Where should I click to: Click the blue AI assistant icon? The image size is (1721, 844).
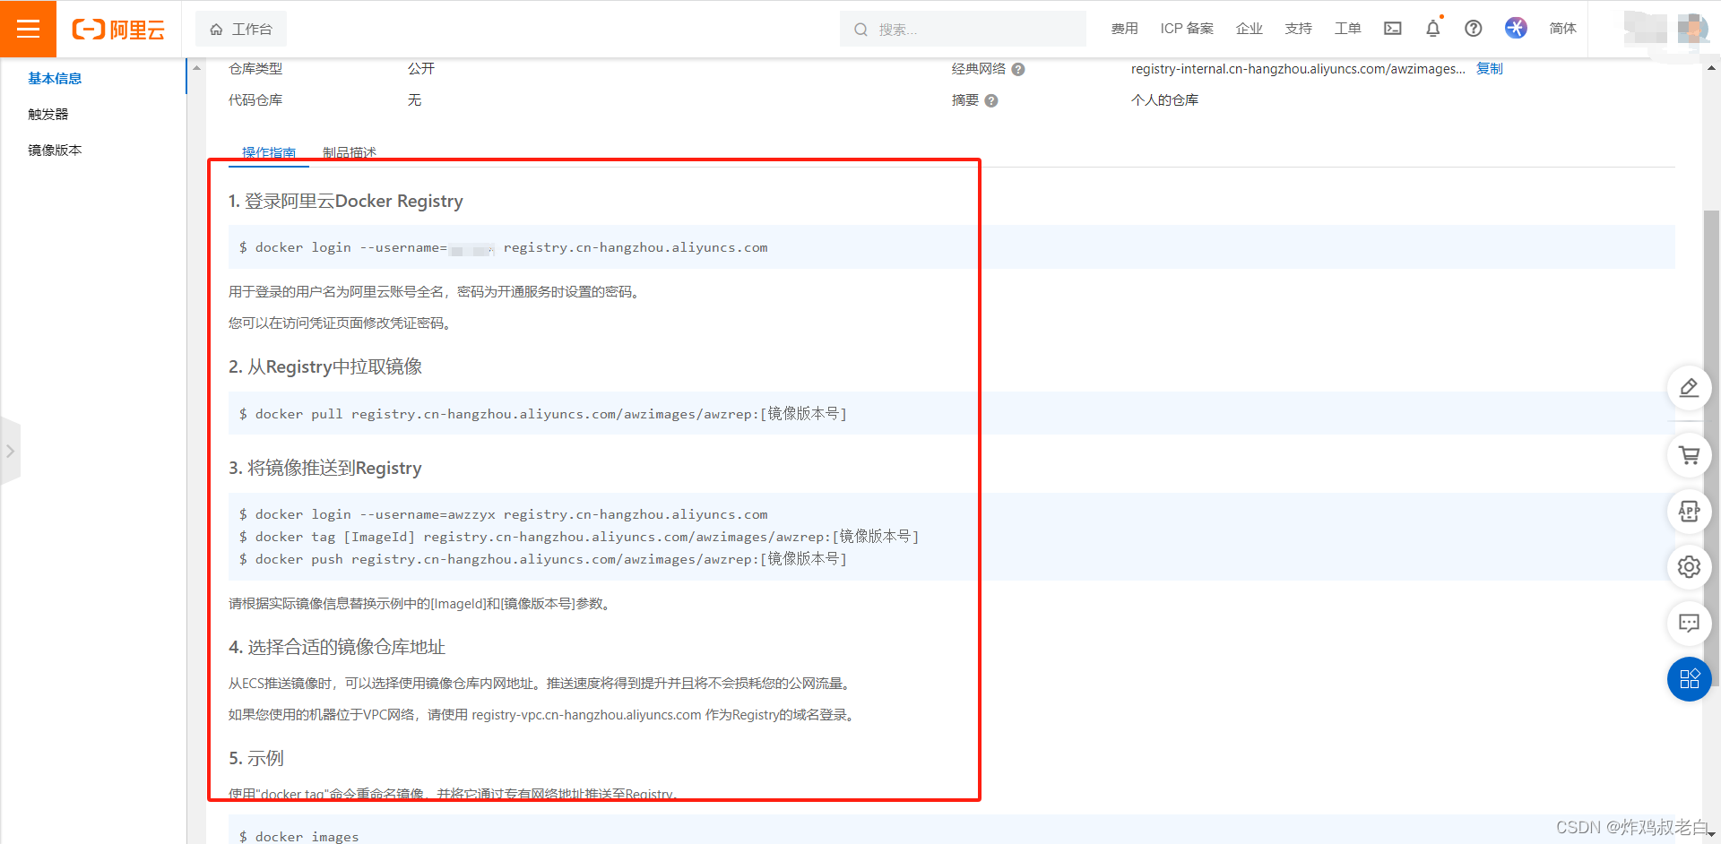[x=1516, y=28]
